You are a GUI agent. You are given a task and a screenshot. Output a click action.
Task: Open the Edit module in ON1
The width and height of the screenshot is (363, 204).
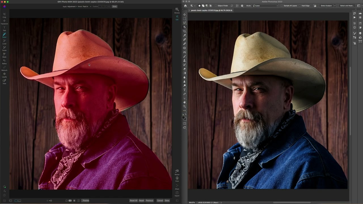coord(177,18)
